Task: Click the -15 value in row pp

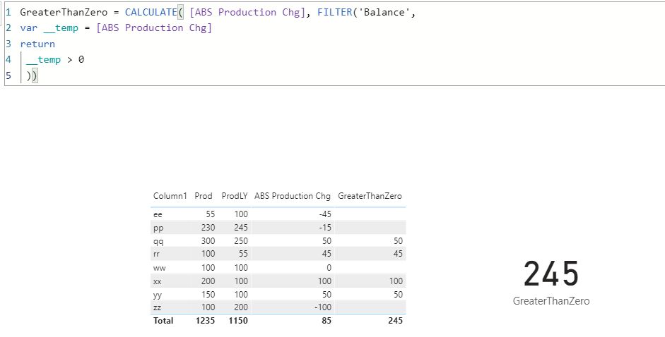Action: click(325, 228)
